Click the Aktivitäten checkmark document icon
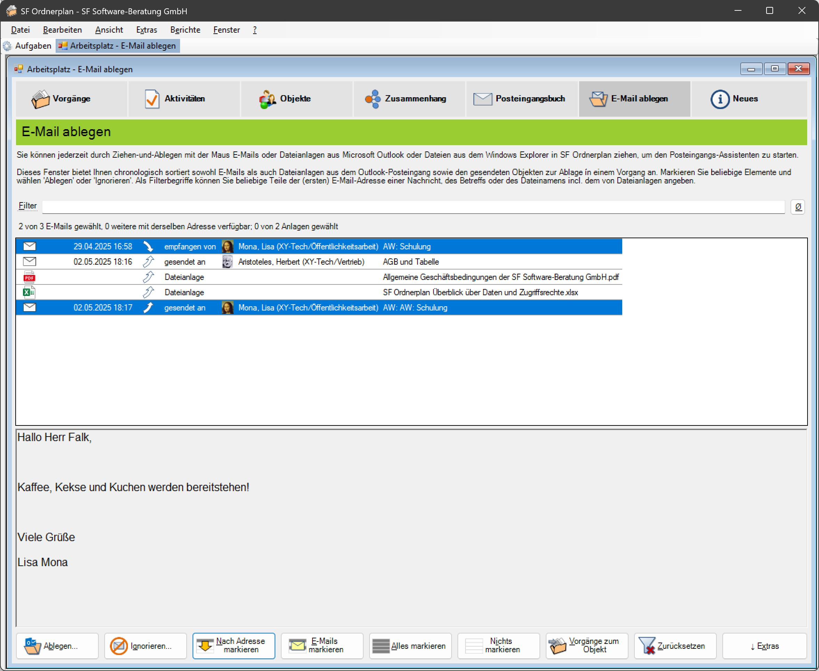Screen dimensions: 819x671 152,99
